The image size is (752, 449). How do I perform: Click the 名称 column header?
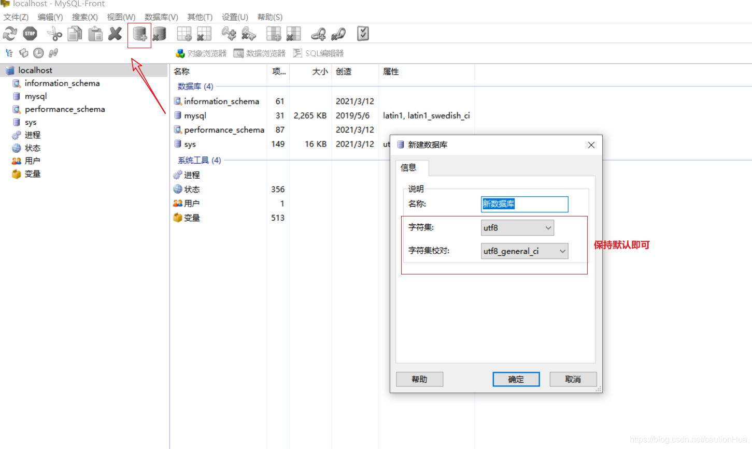(218, 72)
